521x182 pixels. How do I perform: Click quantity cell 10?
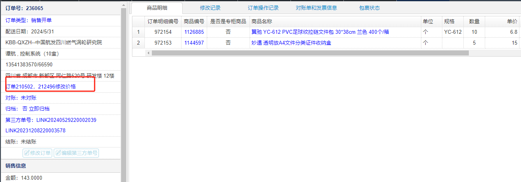[474, 32]
